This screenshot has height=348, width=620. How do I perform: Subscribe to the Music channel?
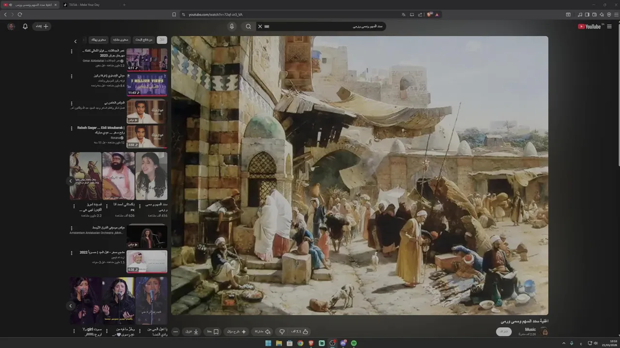click(x=504, y=332)
